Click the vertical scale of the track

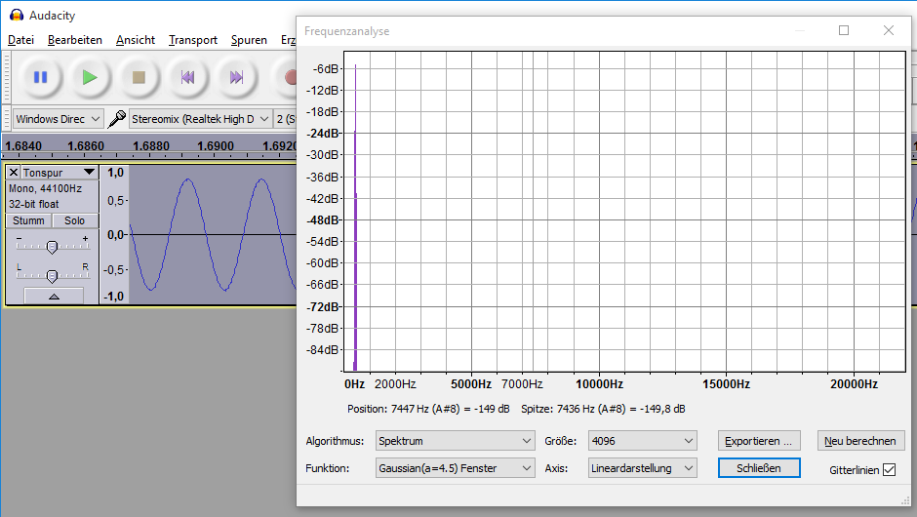pos(115,234)
